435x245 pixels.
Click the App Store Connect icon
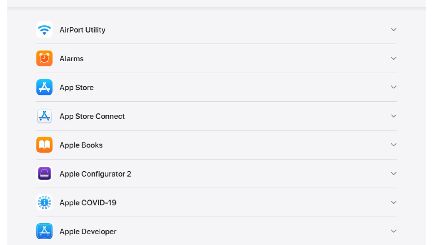pyautogui.click(x=44, y=116)
